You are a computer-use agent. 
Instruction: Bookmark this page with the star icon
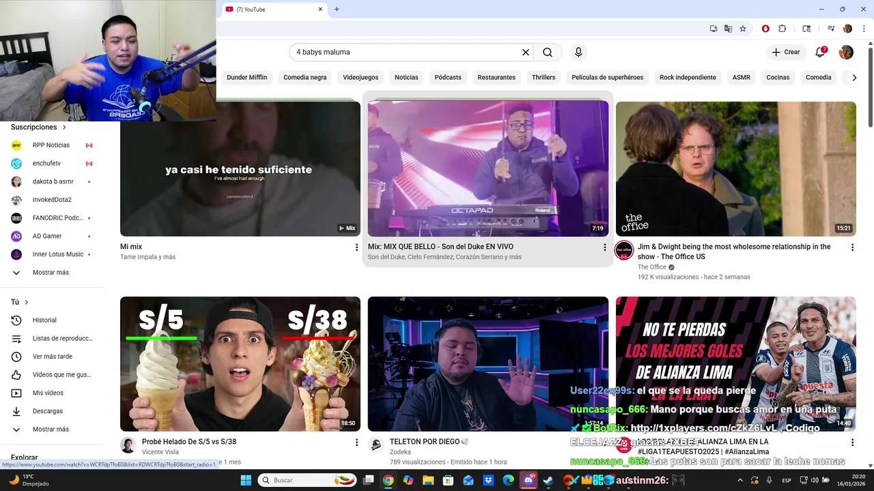[x=743, y=29]
